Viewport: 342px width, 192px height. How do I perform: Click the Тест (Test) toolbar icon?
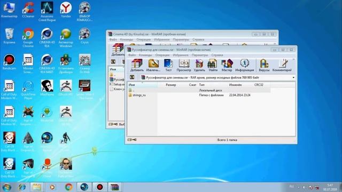(168, 65)
